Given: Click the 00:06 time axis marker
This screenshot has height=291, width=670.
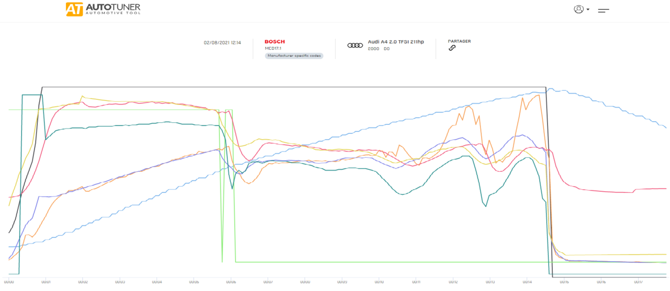Looking at the screenshot, I should click(231, 282).
